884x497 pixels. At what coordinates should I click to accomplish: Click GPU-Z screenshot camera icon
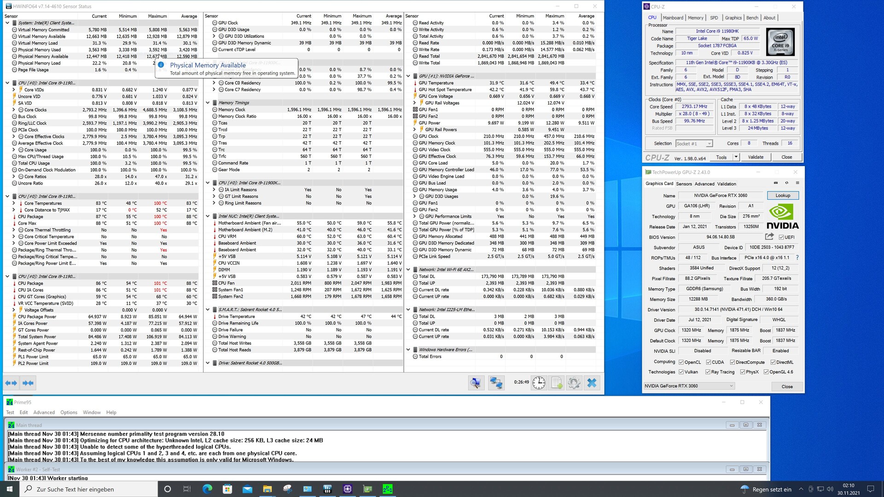[x=776, y=183]
